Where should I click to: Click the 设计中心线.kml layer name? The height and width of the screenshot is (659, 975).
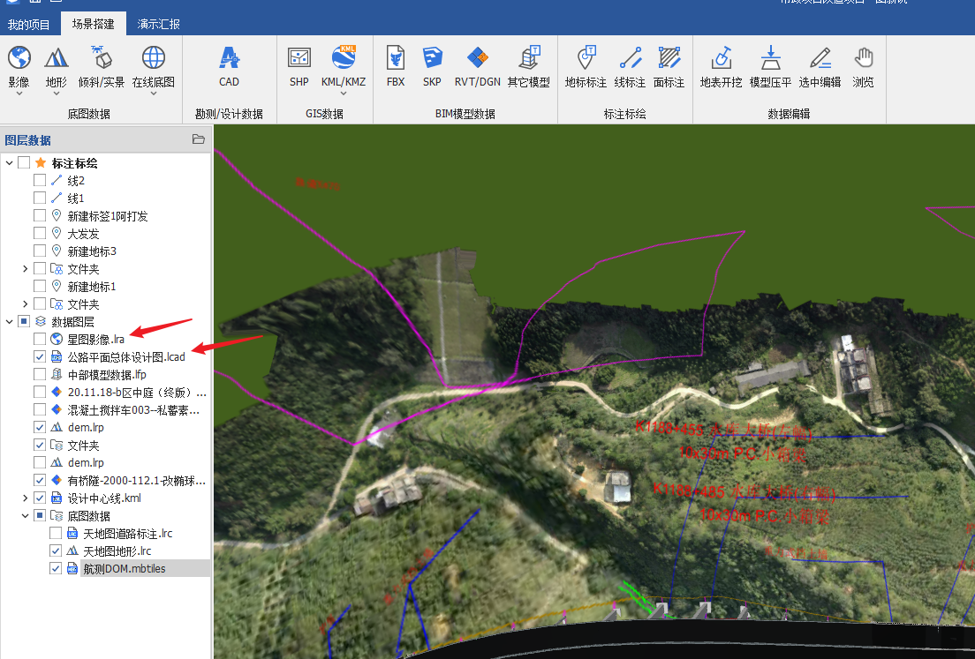point(104,498)
